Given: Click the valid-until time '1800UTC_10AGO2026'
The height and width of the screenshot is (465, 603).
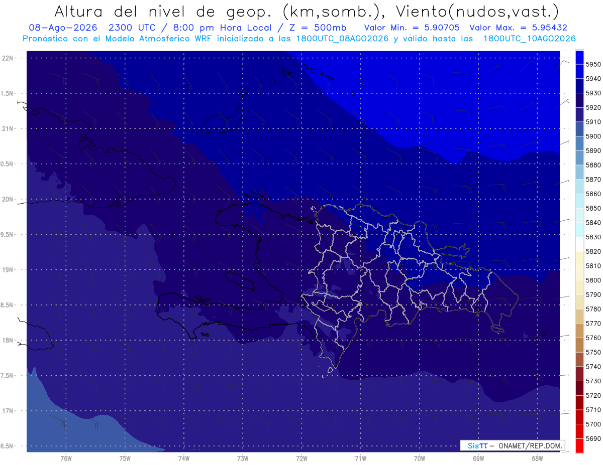Looking at the screenshot, I should click(x=529, y=39).
